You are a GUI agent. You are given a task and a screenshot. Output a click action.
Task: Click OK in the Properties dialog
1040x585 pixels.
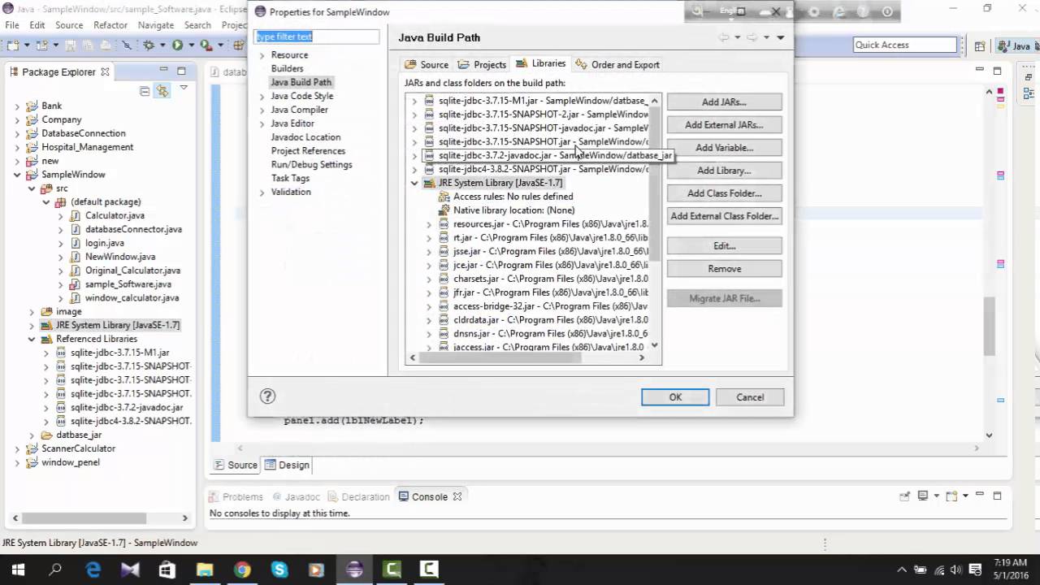(675, 397)
